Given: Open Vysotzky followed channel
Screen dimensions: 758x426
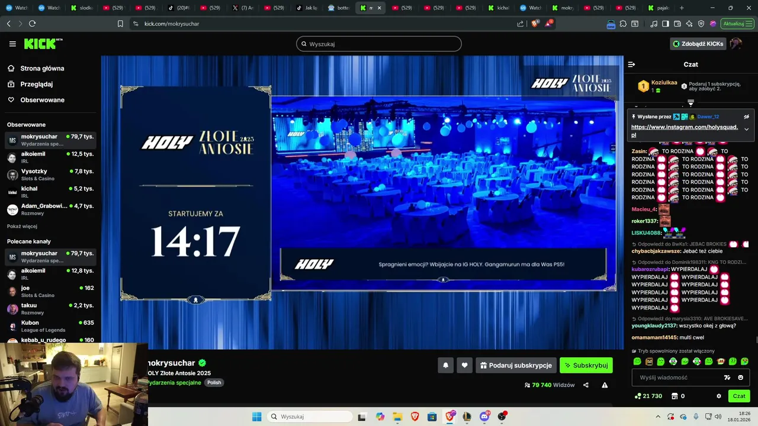Looking at the screenshot, I should coord(50,175).
